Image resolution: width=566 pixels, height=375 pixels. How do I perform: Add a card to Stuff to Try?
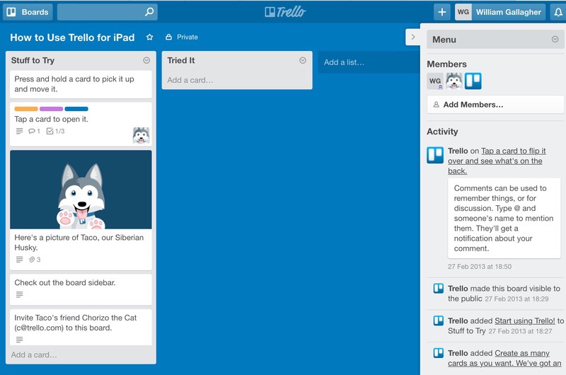[34, 354]
